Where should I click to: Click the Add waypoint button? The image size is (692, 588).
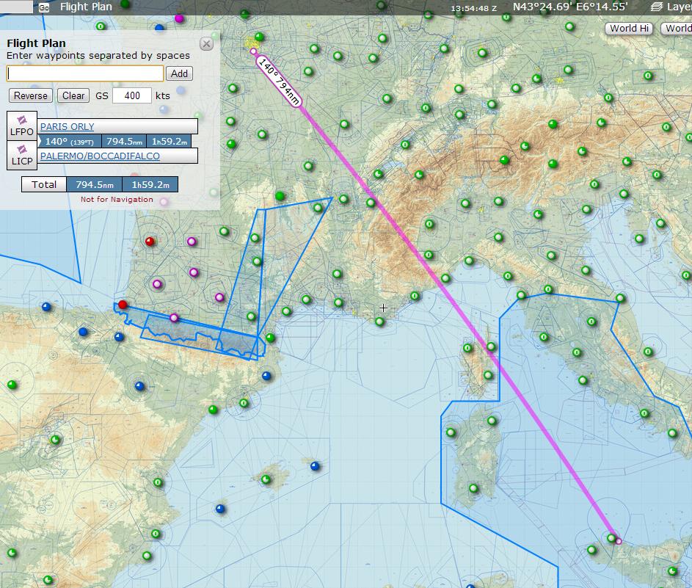[178, 73]
